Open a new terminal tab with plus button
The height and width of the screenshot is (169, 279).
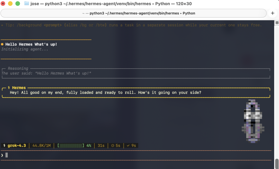[x=273, y=13]
